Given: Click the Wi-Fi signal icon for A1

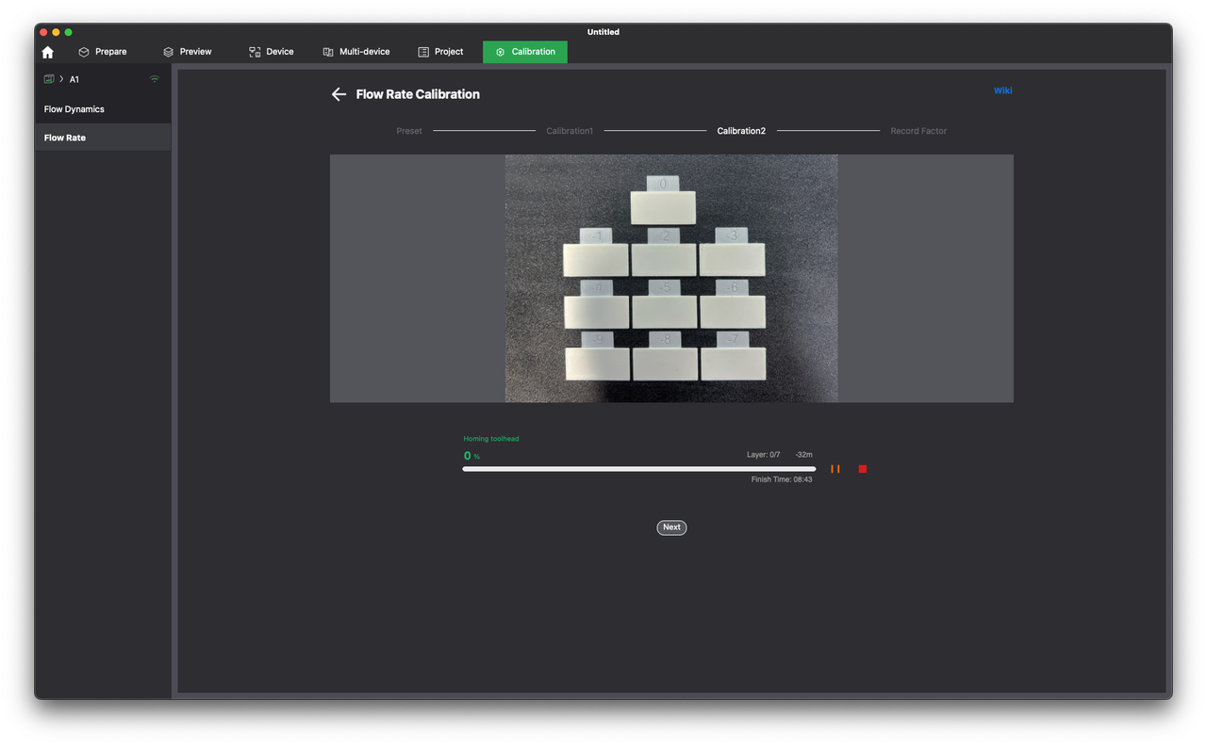Looking at the screenshot, I should (x=155, y=79).
